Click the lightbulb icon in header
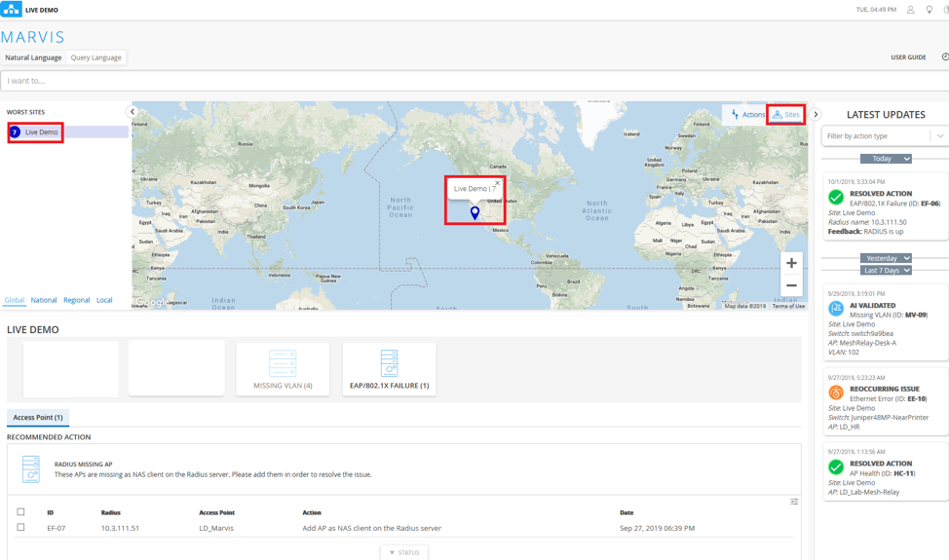The width and height of the screenshot is (949, 560). pos(930,10)
